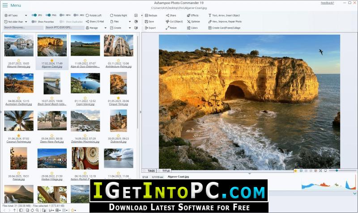
Task: Open the Manage menu
Action: coord(92,28)
